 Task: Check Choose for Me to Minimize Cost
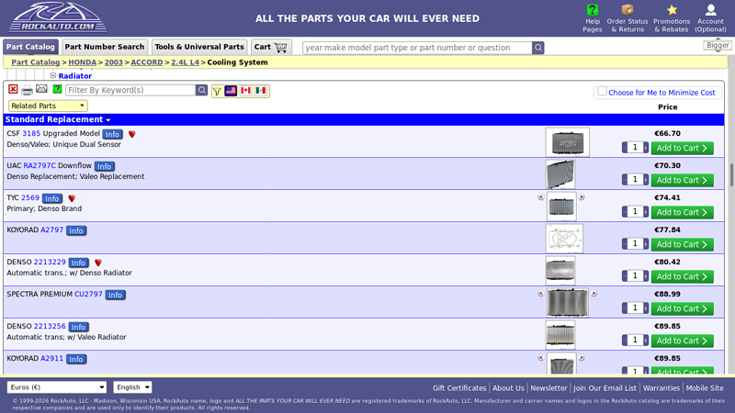[603, 91]
